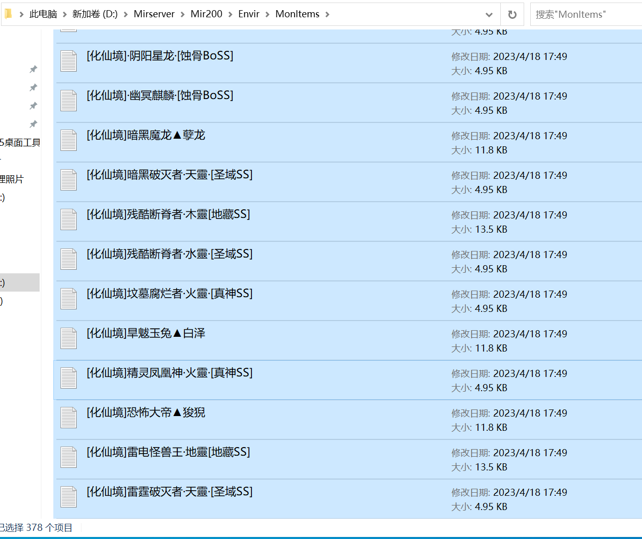The width and height of the screenshot is (642, 539).
Task: Select file name [化仙境]·幽冥麒麟·[蚀骨BoSS]
Action: click(160, 96)
